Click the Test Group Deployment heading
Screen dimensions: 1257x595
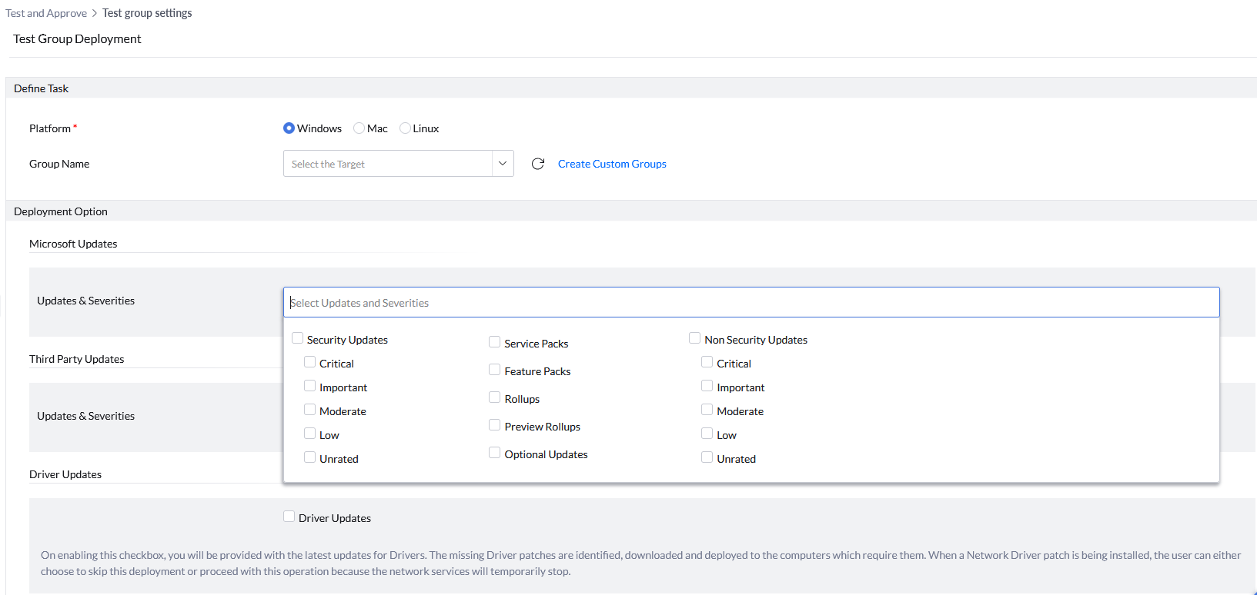tap(77, 38)
